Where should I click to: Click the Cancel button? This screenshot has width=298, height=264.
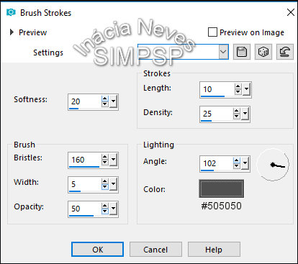(x=155, y=250)
